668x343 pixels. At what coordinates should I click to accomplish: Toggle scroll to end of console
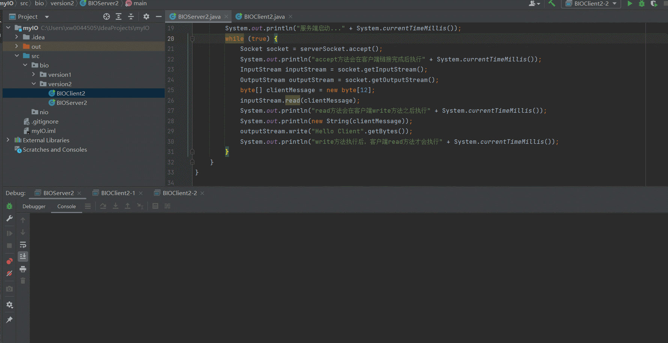pyautogui.click(x=23, y=257)
